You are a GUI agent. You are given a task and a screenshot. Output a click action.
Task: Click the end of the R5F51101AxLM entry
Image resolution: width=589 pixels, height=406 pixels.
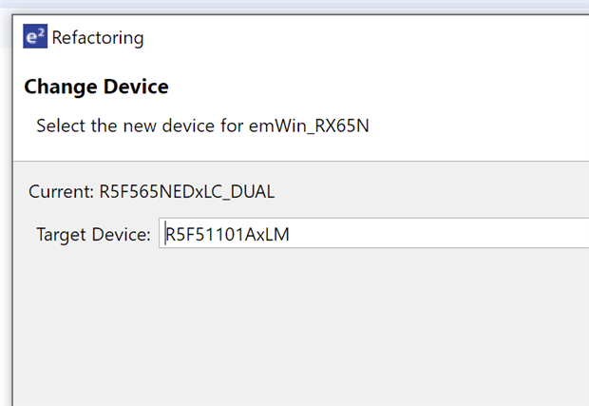(x=291, y=234)
